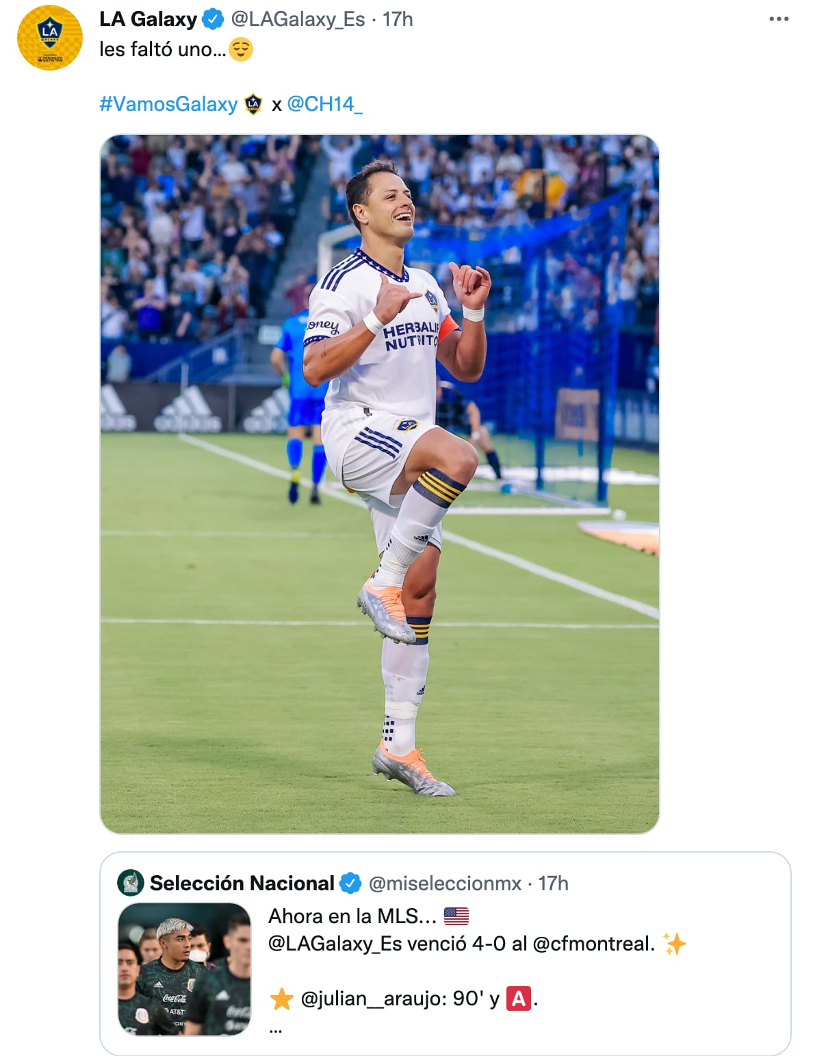Click LA Galaxy's blue verified badge

pyautogui.click(x=213, y=19)
